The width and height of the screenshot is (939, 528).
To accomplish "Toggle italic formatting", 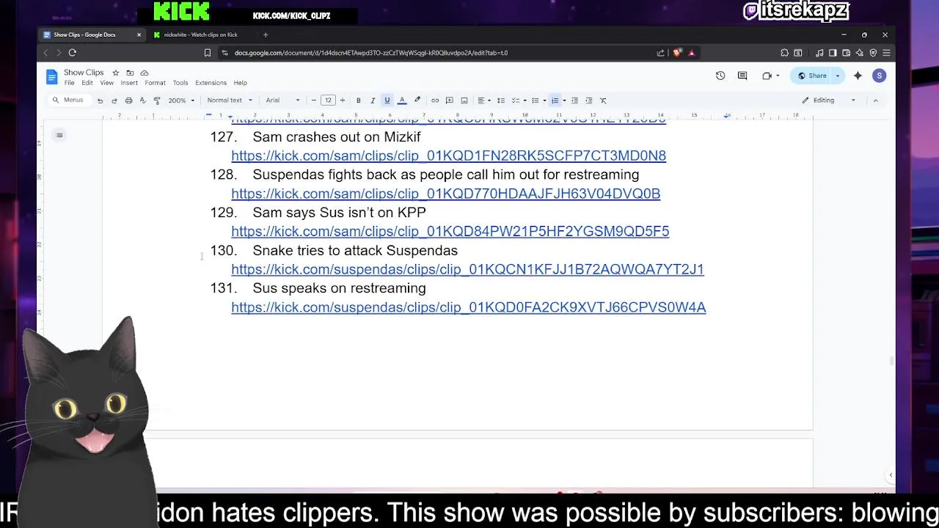I will coord(373,100).
